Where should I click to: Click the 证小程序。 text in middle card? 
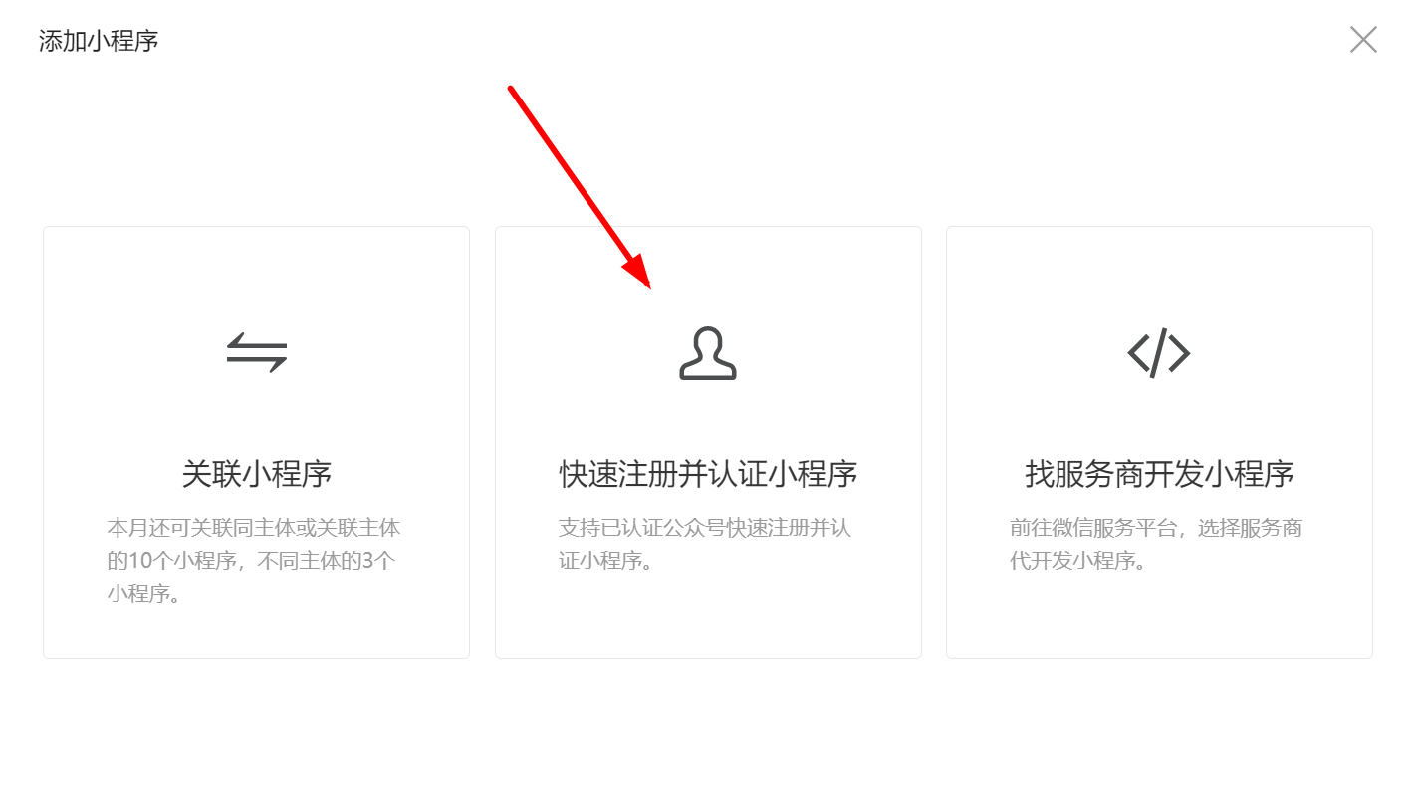[x=606, y=561]
